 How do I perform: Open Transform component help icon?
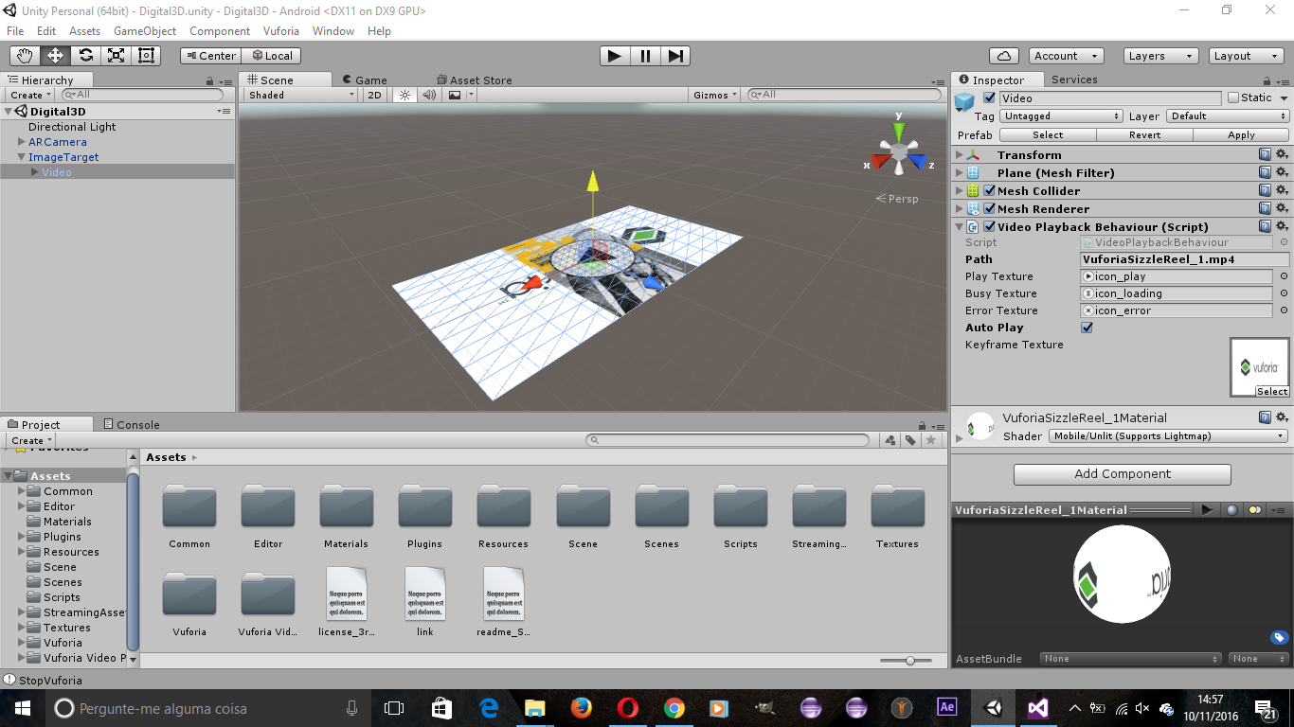(1265, 154)
